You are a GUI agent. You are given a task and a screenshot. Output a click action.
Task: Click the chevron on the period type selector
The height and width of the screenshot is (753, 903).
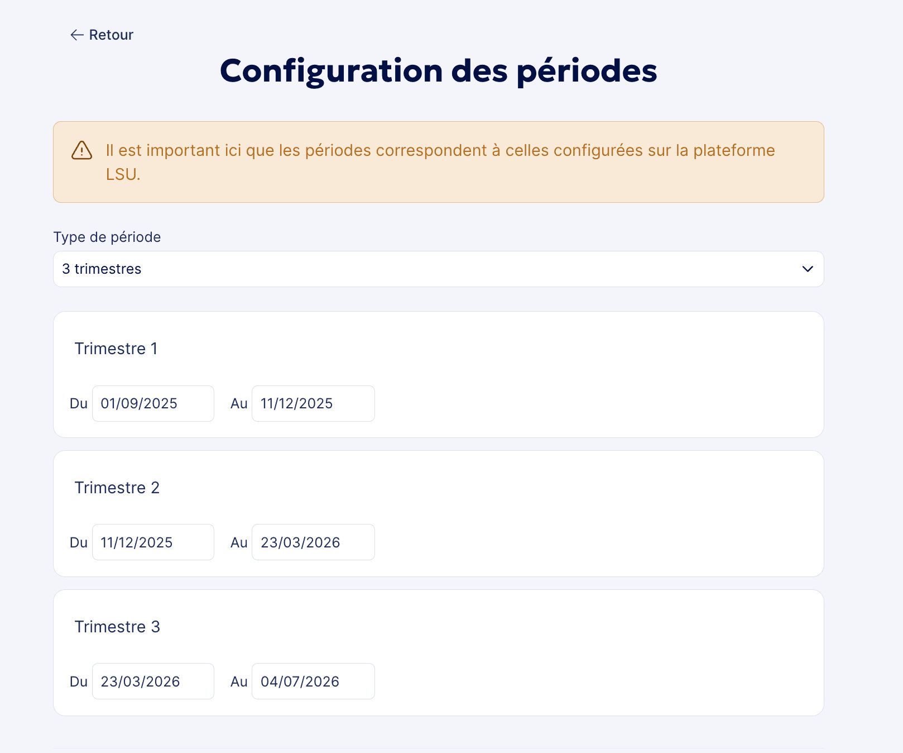807,269
